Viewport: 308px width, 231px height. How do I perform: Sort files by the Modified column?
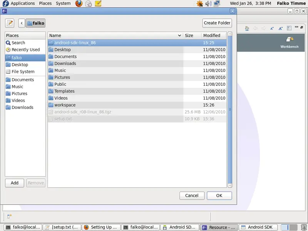[214, 35]
